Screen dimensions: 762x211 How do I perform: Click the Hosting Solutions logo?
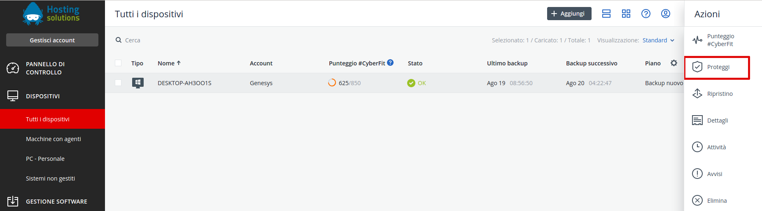point(51,14)
